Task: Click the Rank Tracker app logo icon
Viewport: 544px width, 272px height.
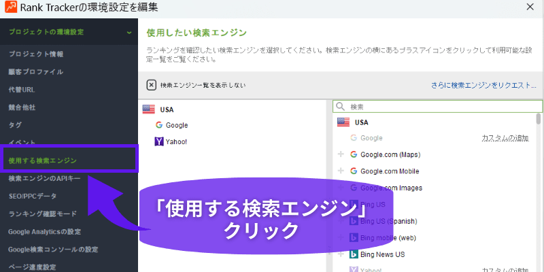Action: (x=10, y=7)
